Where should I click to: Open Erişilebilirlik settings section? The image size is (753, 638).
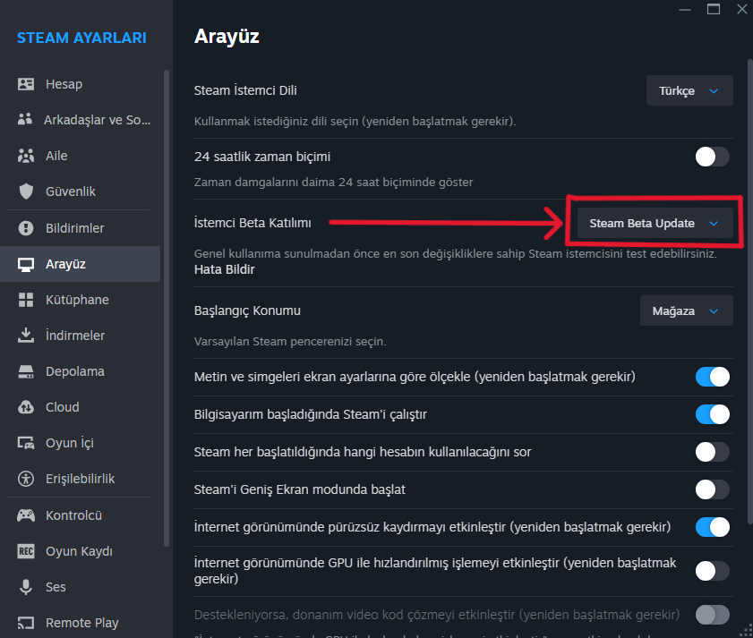click(x=81, y=479)
